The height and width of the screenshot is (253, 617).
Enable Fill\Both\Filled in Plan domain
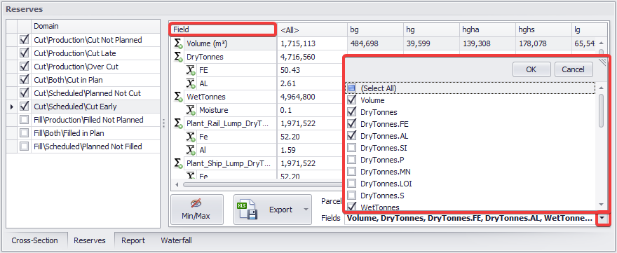pos(25,133)
